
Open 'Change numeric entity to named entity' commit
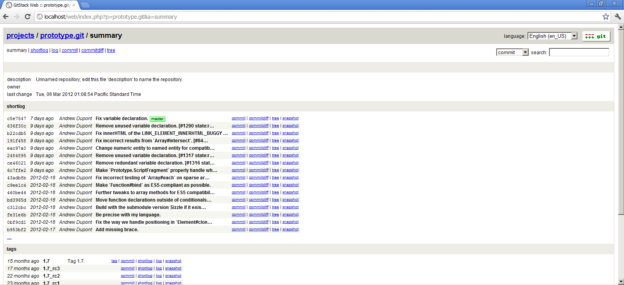click(x=155, y=148)
